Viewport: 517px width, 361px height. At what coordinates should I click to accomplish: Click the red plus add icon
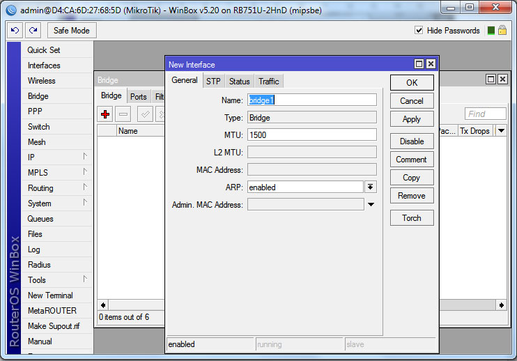pyautogui.click(x=105, y=114)
